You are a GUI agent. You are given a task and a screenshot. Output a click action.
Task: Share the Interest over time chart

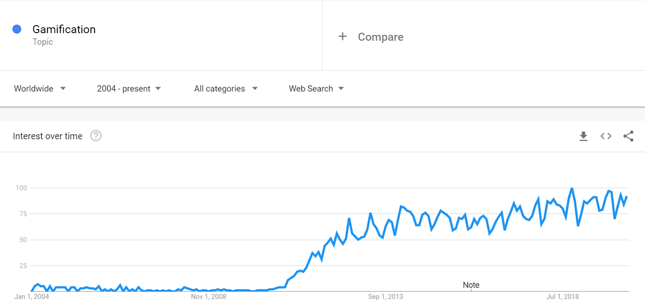(628, 136)
